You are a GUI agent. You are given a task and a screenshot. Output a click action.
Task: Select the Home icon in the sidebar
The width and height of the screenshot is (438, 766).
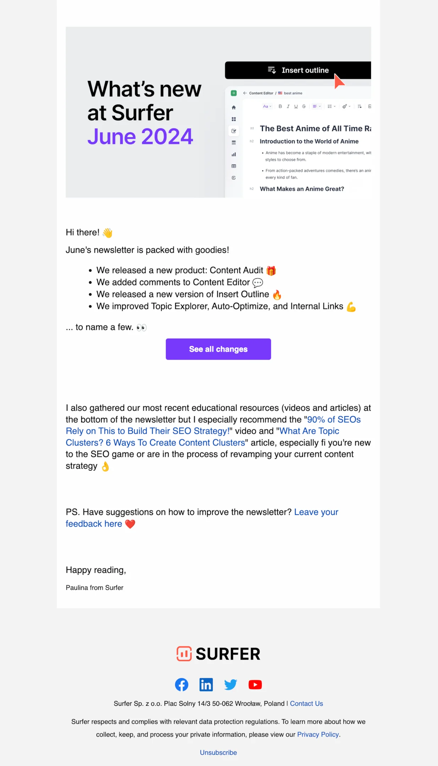point(233,107)
